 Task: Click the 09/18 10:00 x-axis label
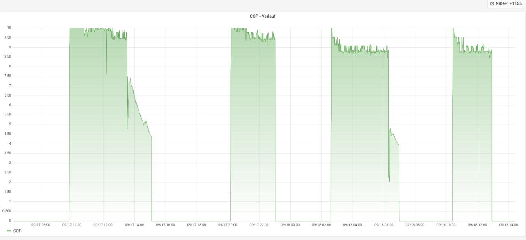[446, 225]
